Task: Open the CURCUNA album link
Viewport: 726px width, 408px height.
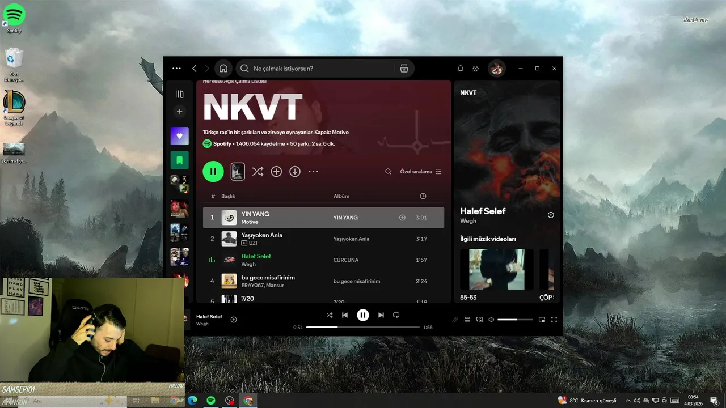Action: click(346, 260)
